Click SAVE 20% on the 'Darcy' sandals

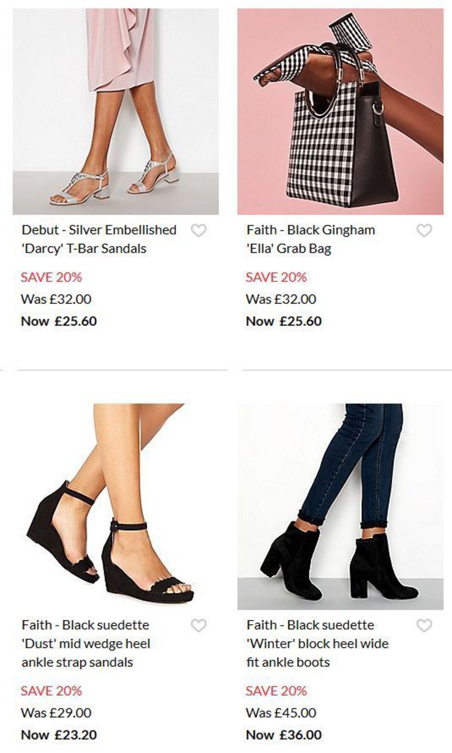[x=52, y=277]
